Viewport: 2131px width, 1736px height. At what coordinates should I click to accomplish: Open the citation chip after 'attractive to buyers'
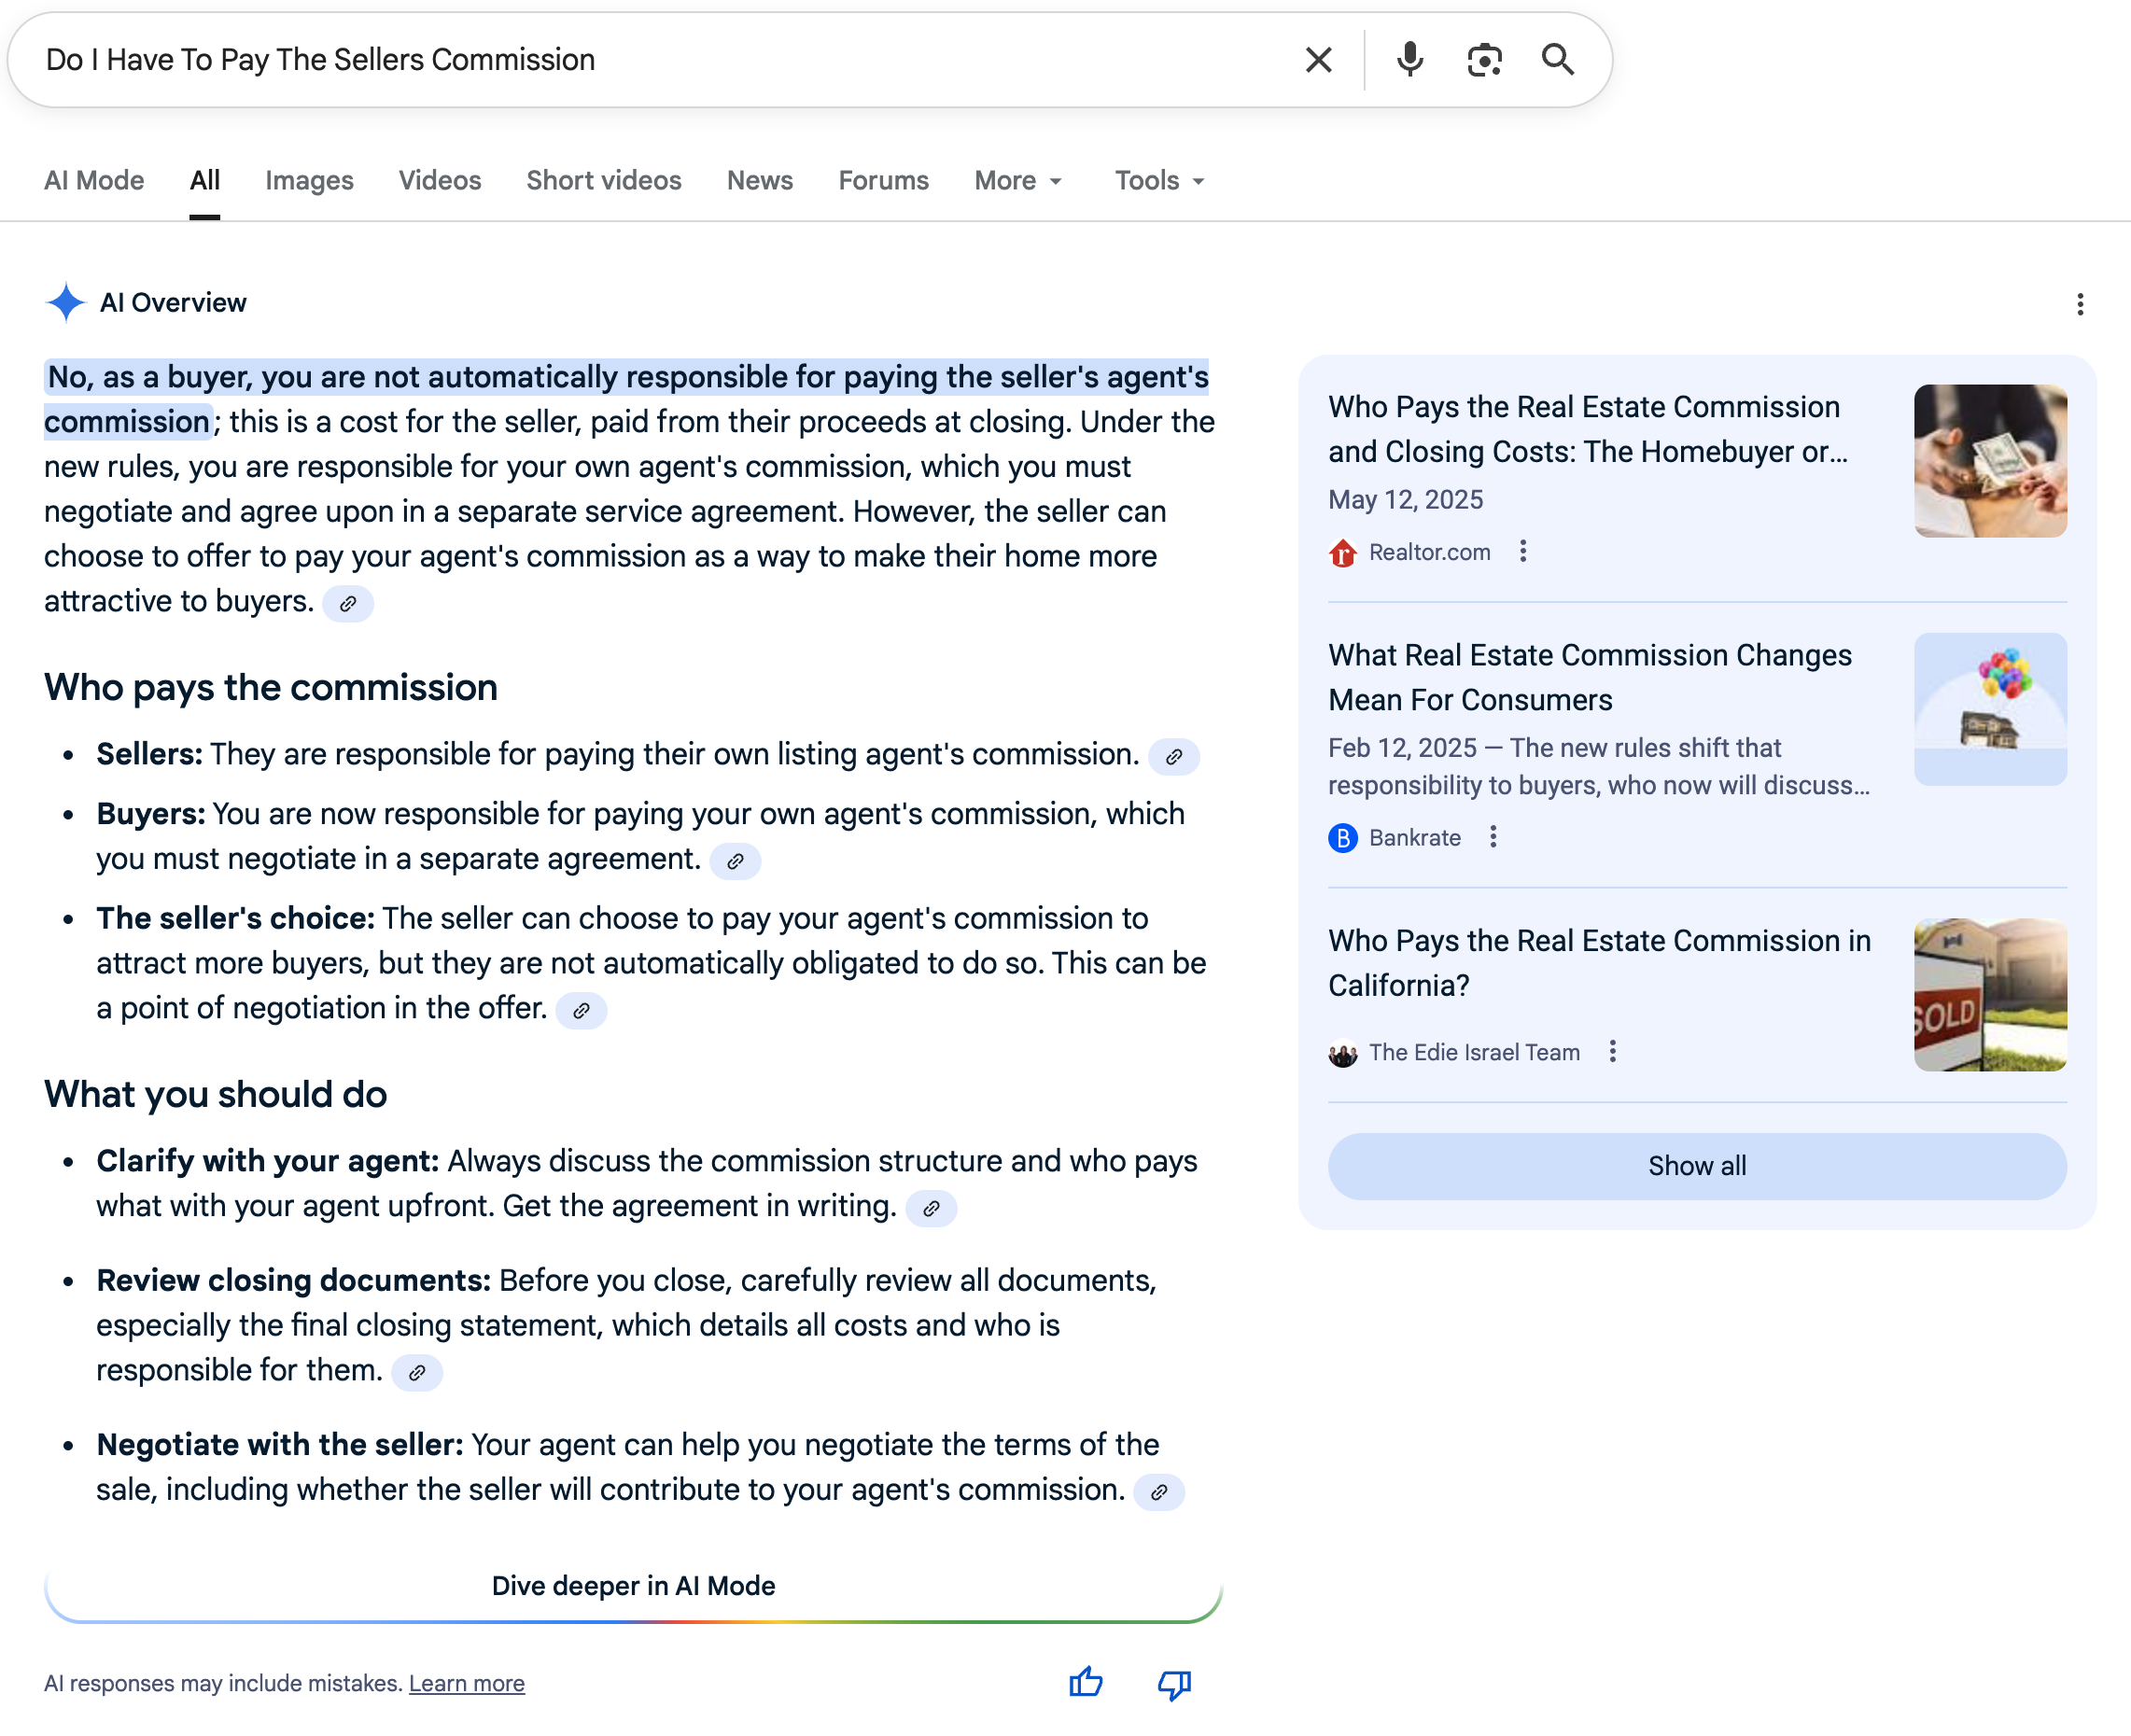[348, 603]
